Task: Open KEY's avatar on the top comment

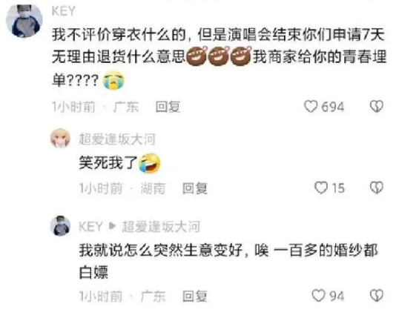Action: [24, 19]
